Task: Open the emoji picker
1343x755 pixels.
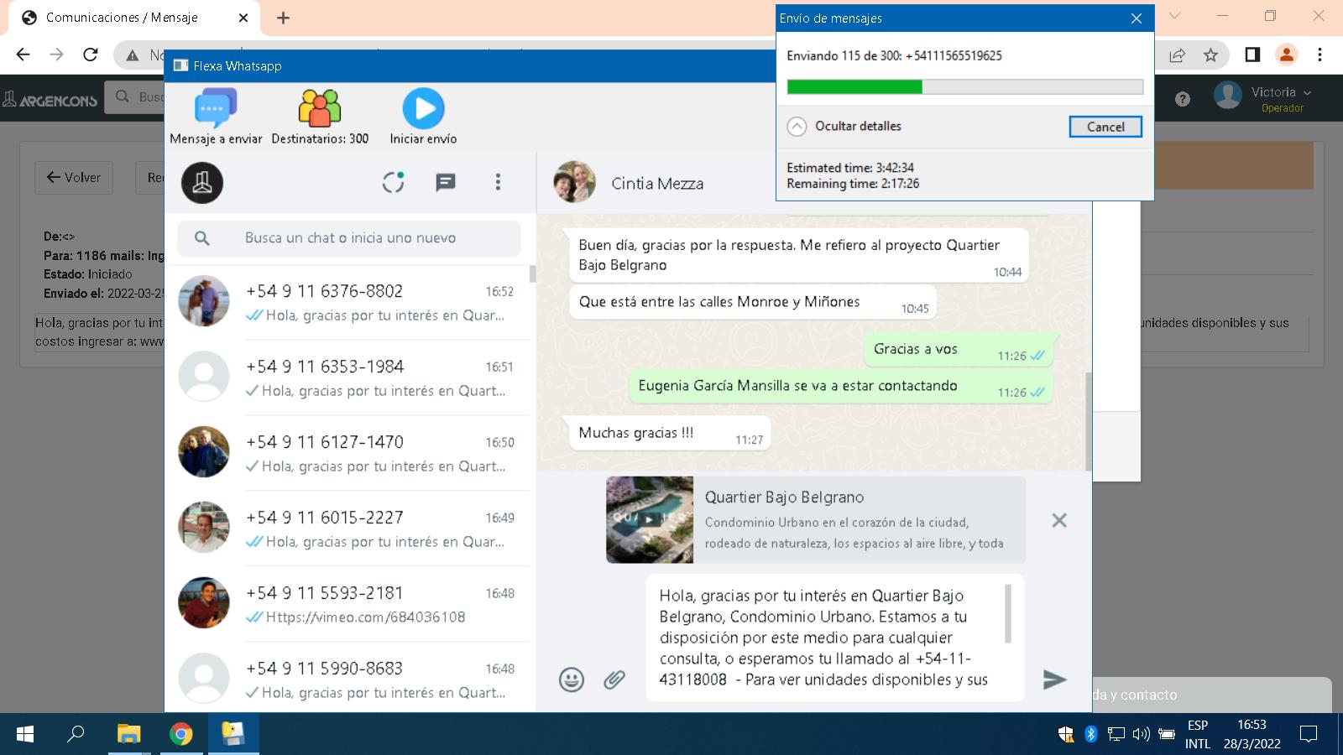Action: (572, 679)
